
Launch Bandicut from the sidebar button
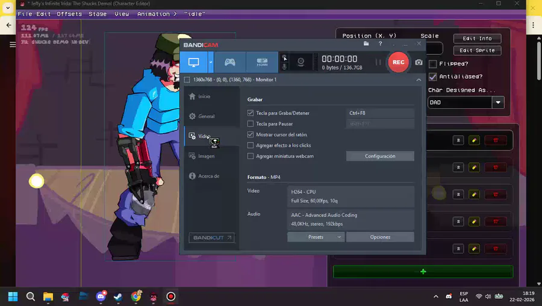211,237
